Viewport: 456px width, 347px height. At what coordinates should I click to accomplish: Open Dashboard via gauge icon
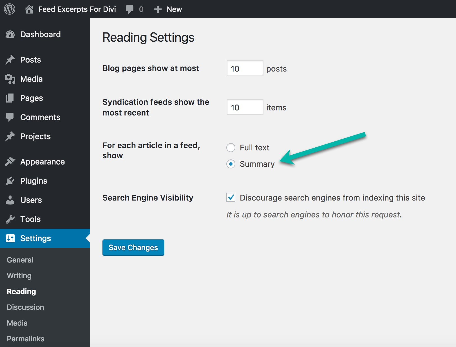[10, 34]
